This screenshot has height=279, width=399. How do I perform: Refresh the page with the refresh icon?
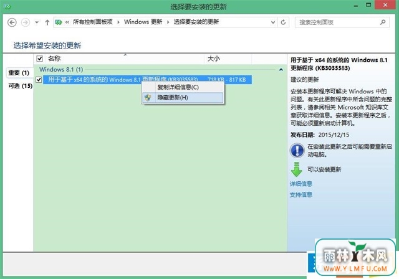283,22
